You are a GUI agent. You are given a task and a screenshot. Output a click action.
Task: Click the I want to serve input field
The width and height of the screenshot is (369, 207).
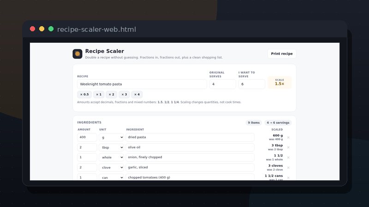tap(252, 84)
